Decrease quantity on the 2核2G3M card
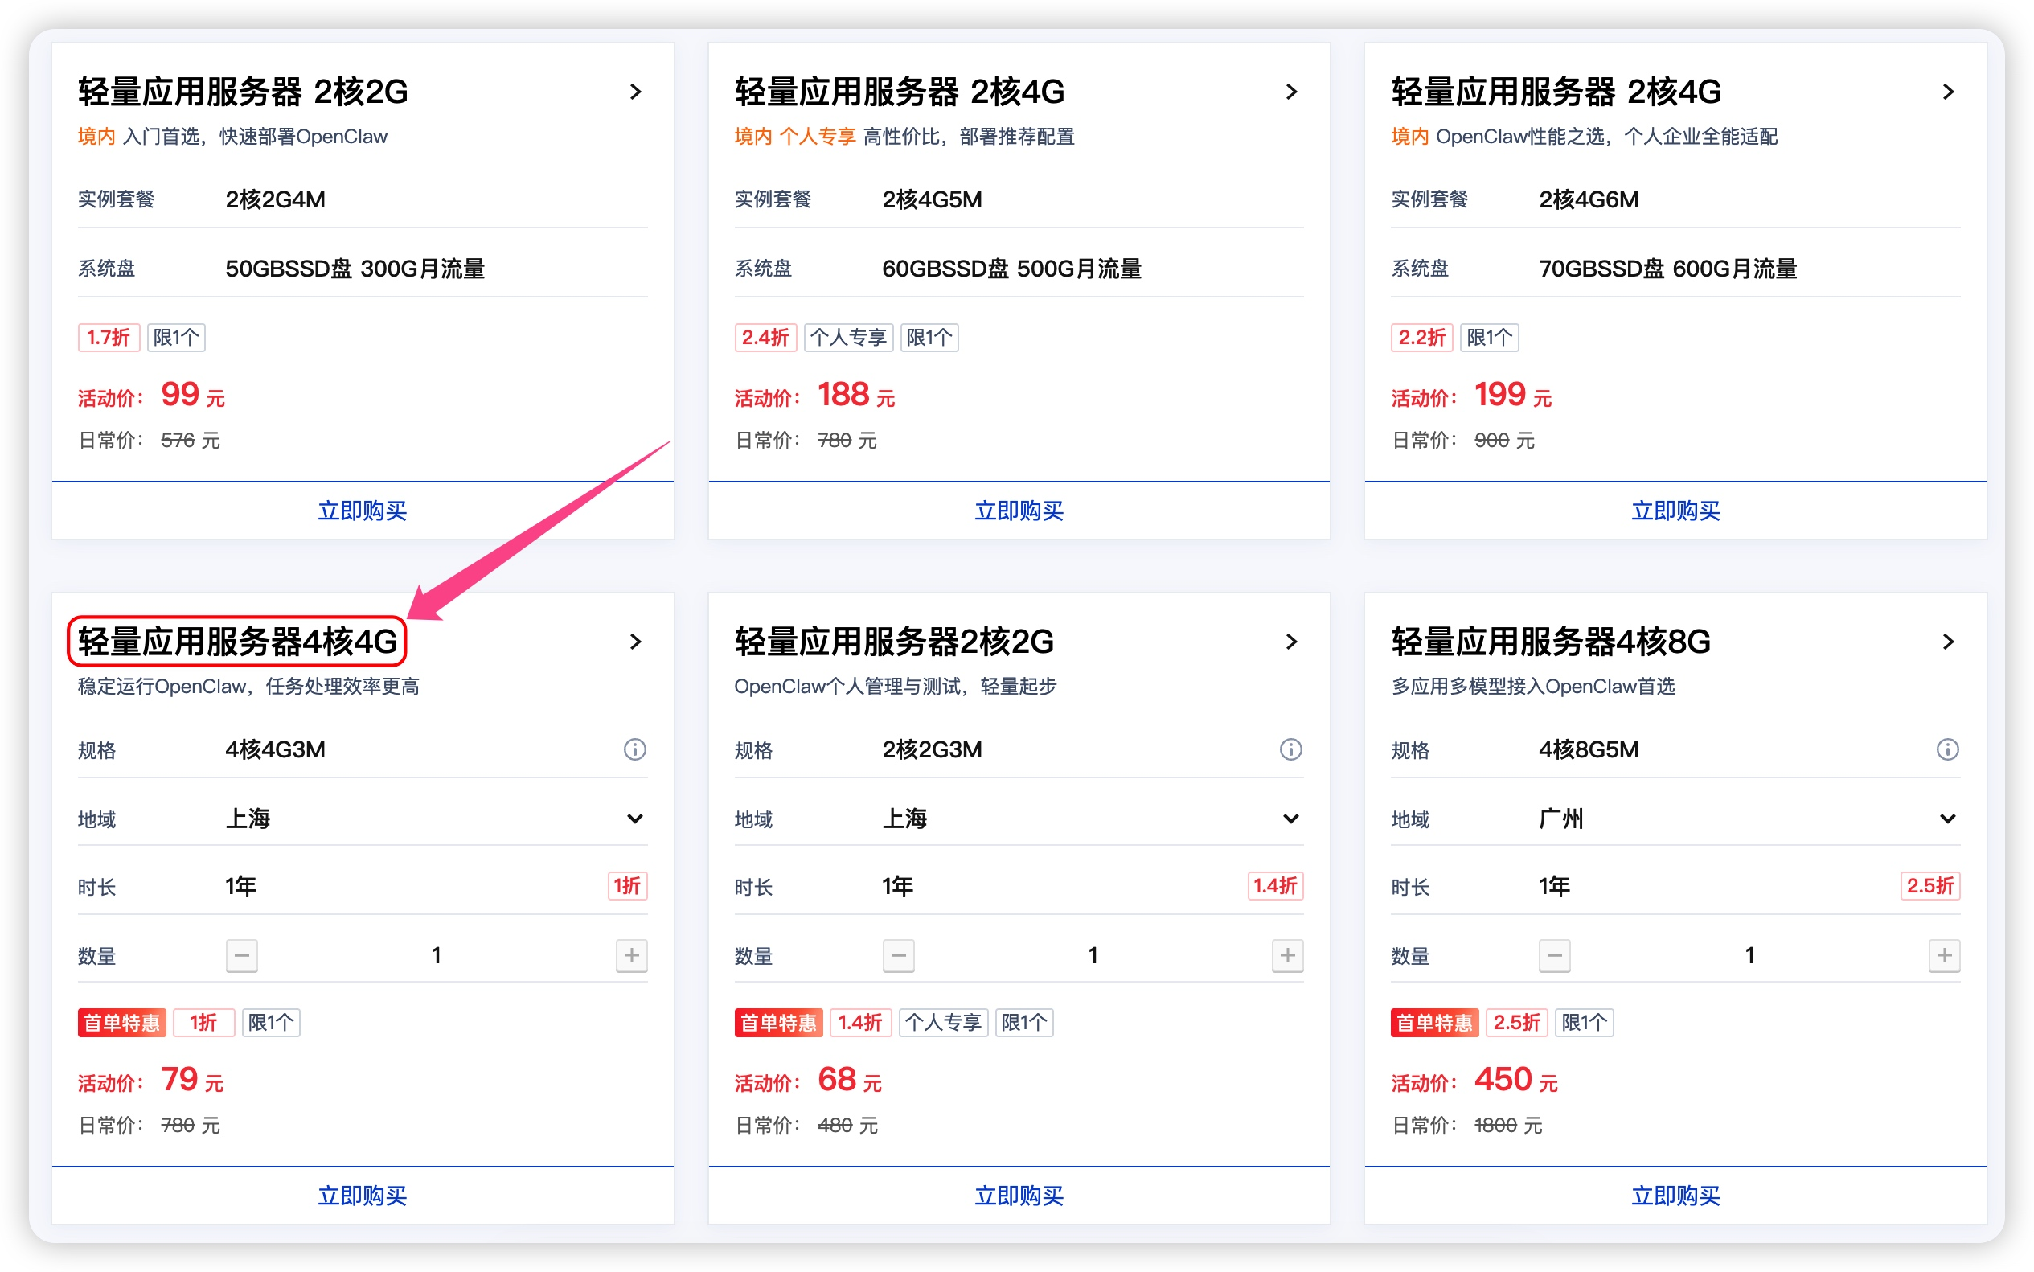The height and width of the screenshot is (1272, 2034). [x=898, y=955]
